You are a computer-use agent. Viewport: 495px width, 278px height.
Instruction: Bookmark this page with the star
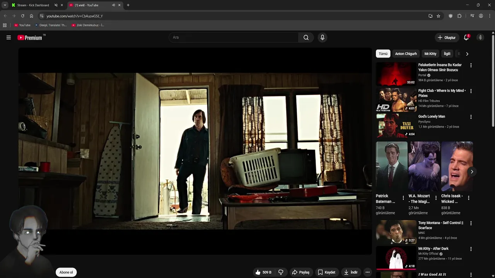(438, 16)
